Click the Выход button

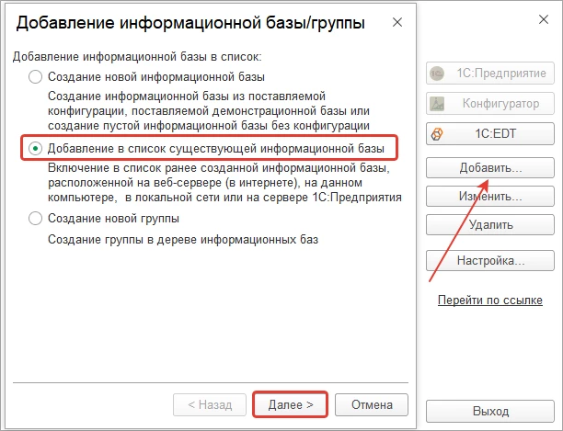490,411
